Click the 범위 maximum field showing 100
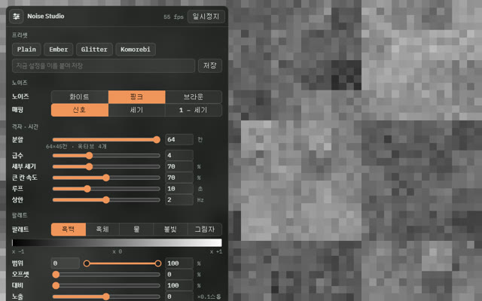Screen dimensions: 482x301 [x=179, y=263]
